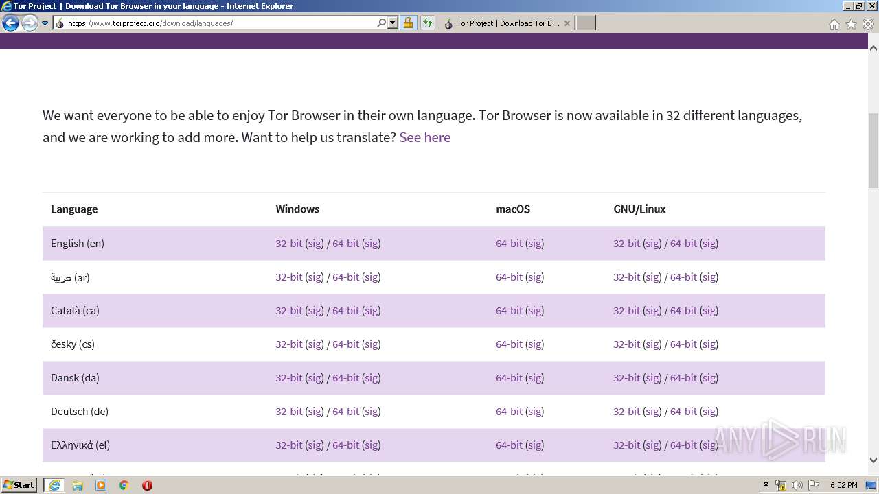
Task: Download Català GNU/Linux 64-bit
Action: tap(683, 311)
